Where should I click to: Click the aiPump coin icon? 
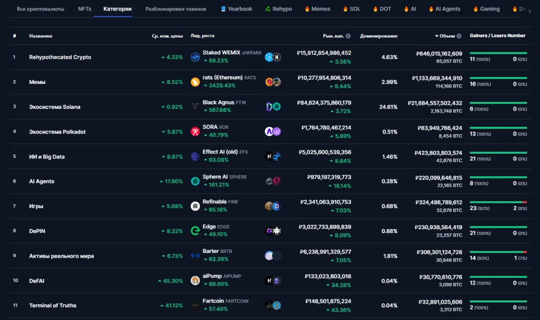point(195,280)
